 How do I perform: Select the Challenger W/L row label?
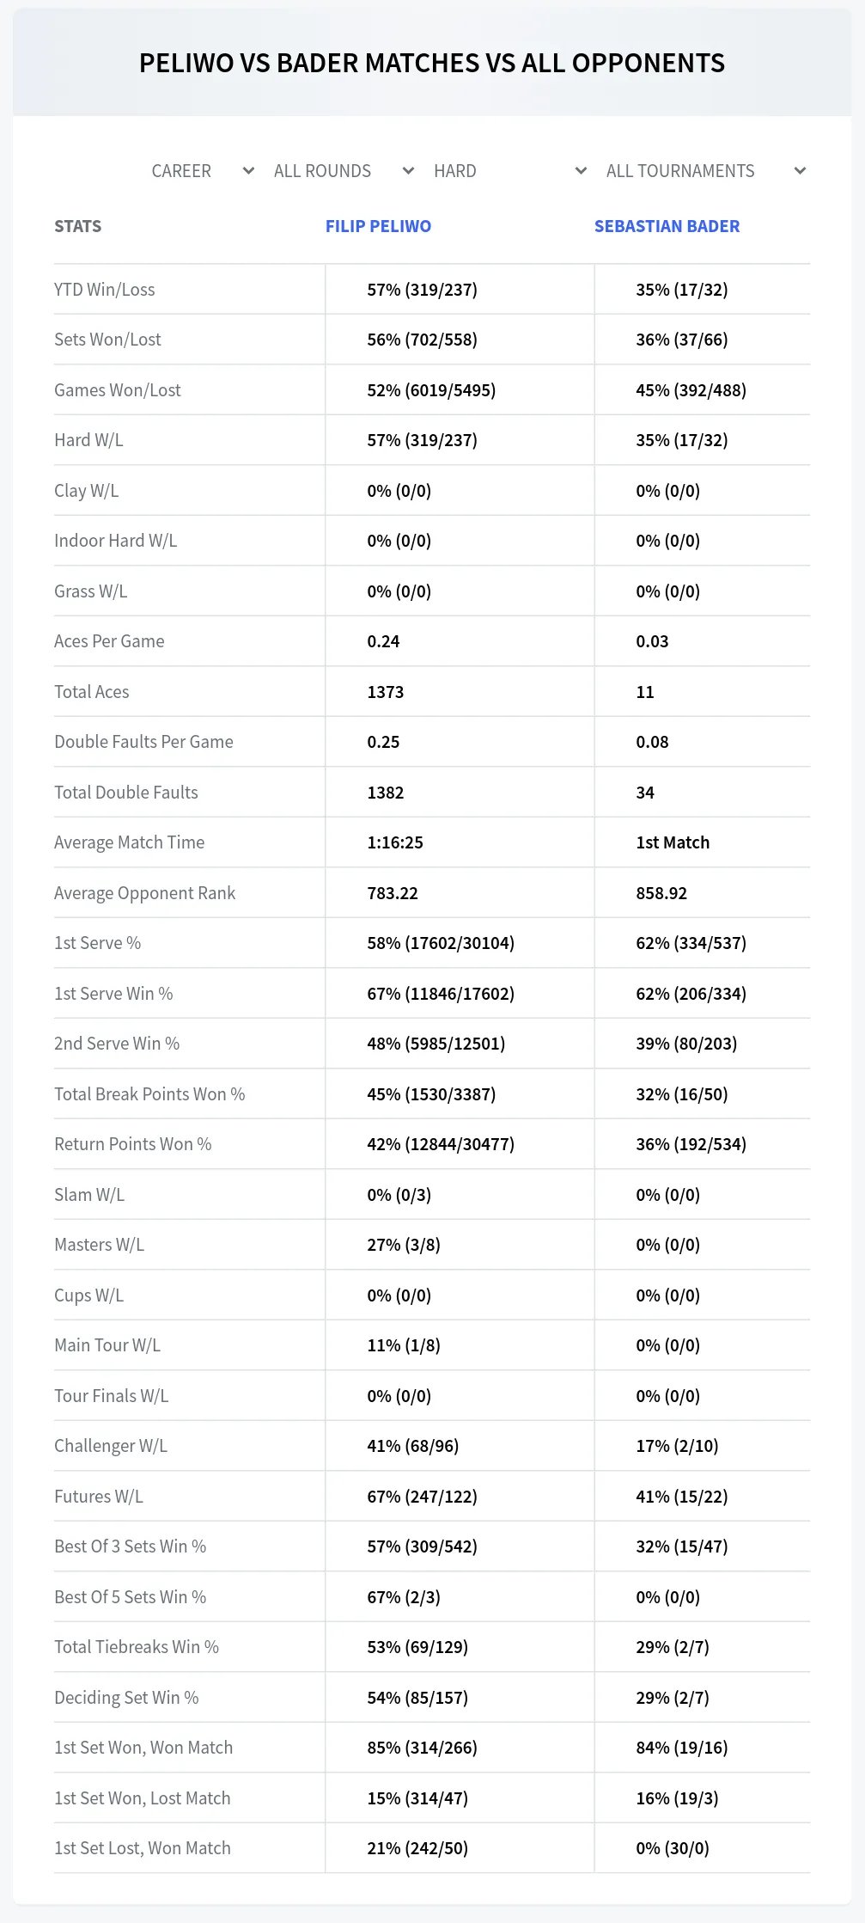[111, 1446]
